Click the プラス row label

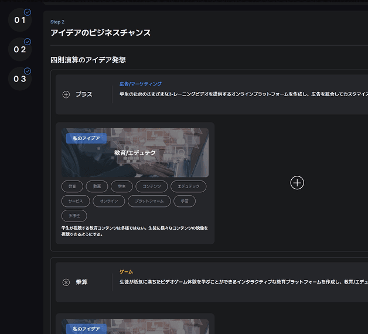tap(84, 94)
